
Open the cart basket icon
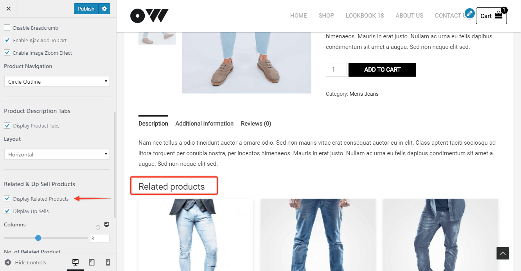tap(498, 16)
